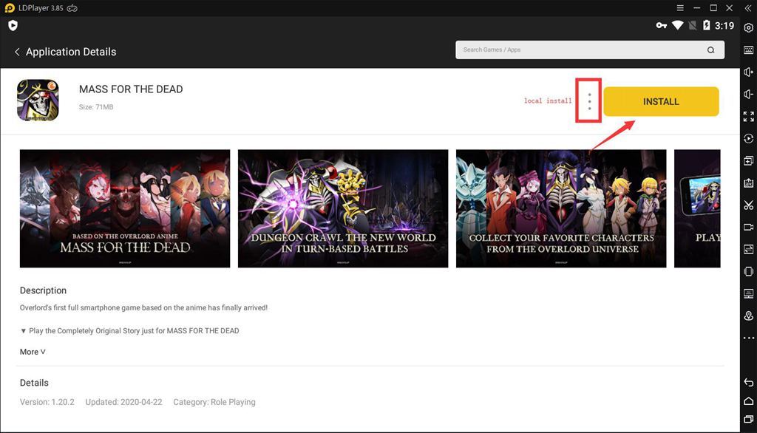Viewport: 757px width, 433px height.
Task: Open MASS FOR THE DEAD app icon
Action: 38,100
